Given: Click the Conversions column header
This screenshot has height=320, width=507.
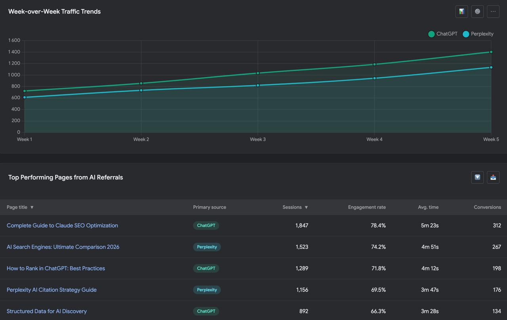Looking at the screenshot, I should [x=487, y=207].
